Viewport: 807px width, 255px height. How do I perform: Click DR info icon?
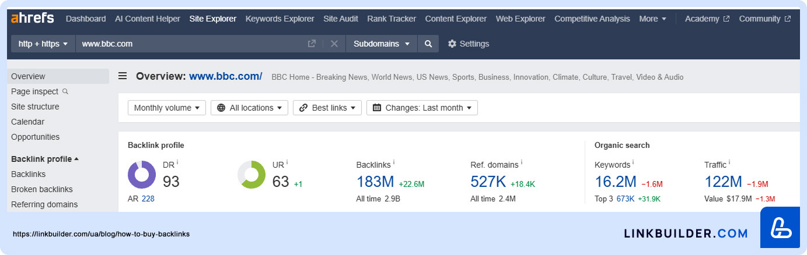click(177, 163)
